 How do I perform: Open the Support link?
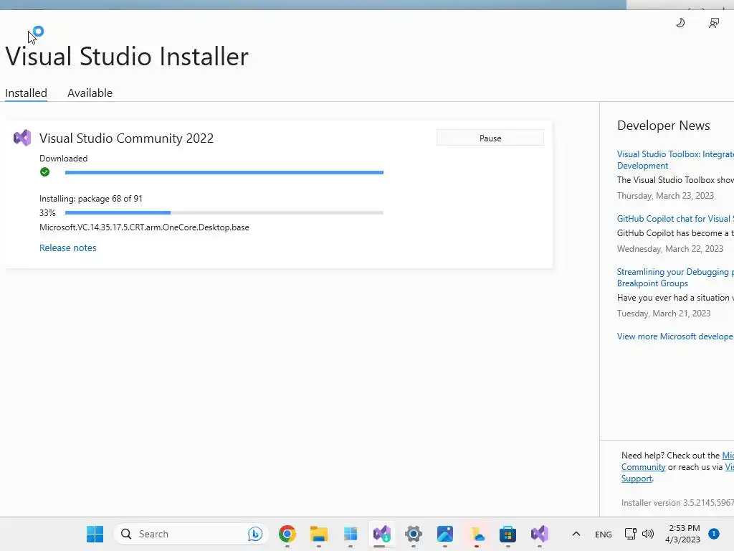(x=637, y=479)
